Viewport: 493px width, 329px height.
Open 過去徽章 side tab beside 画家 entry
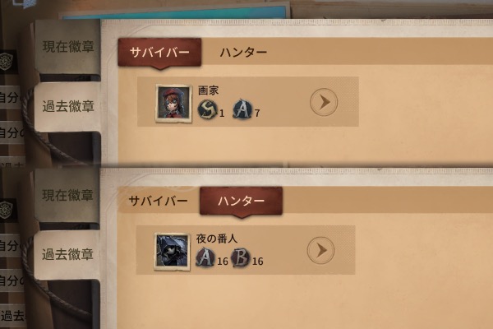(x=68, y=106)
